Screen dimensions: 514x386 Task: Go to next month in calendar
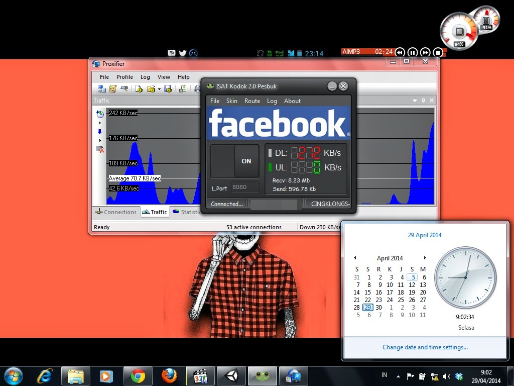(x=425, y=258)
